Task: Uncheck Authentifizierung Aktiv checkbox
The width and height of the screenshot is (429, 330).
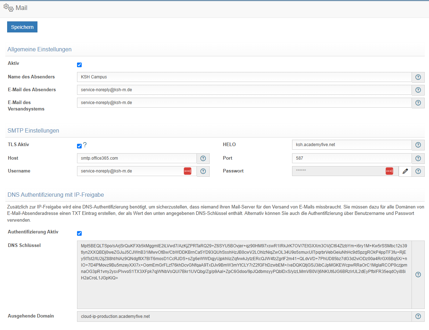Action: (80, 233)
